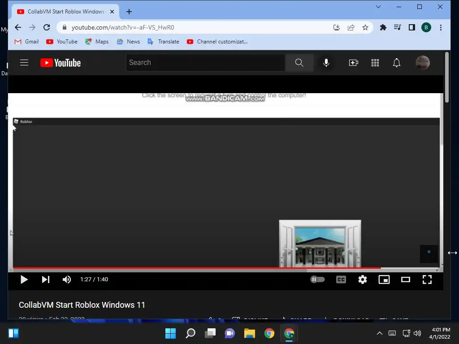
Task: Skip to the next video
Action: [46, 279]
